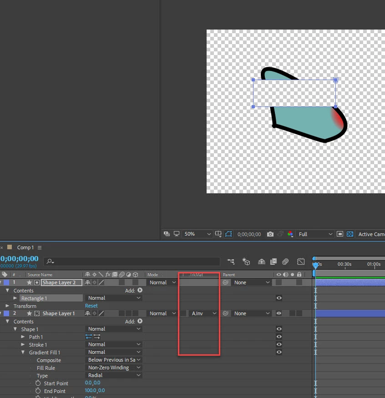Toggle the Frame Blending enable icon
Viewport: 385px width, 398px height.
tap(274, 262)
